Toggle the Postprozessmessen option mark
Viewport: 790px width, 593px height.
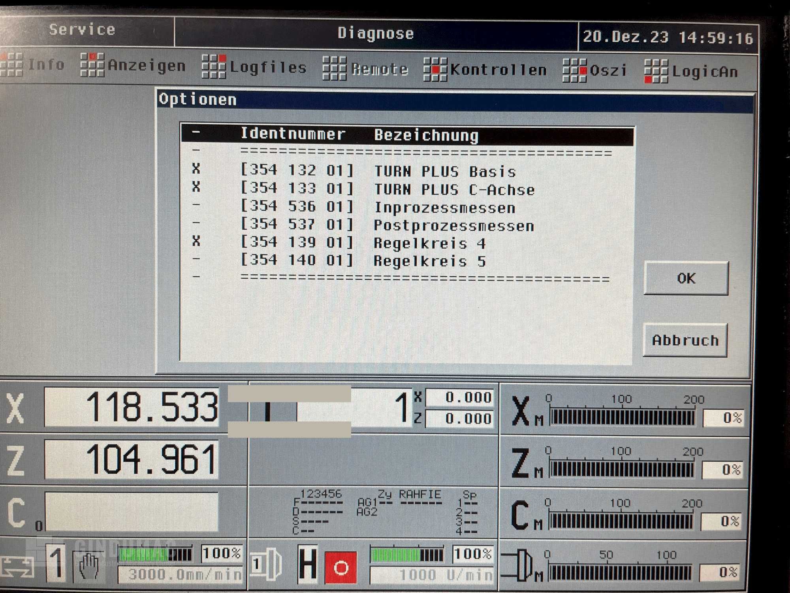(196, 223)
